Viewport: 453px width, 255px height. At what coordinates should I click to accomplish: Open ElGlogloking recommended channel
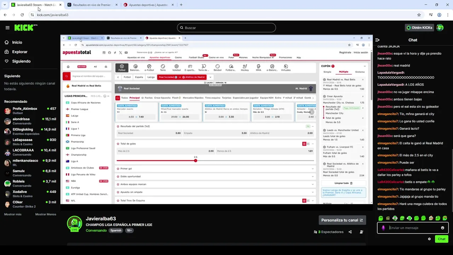30,131
